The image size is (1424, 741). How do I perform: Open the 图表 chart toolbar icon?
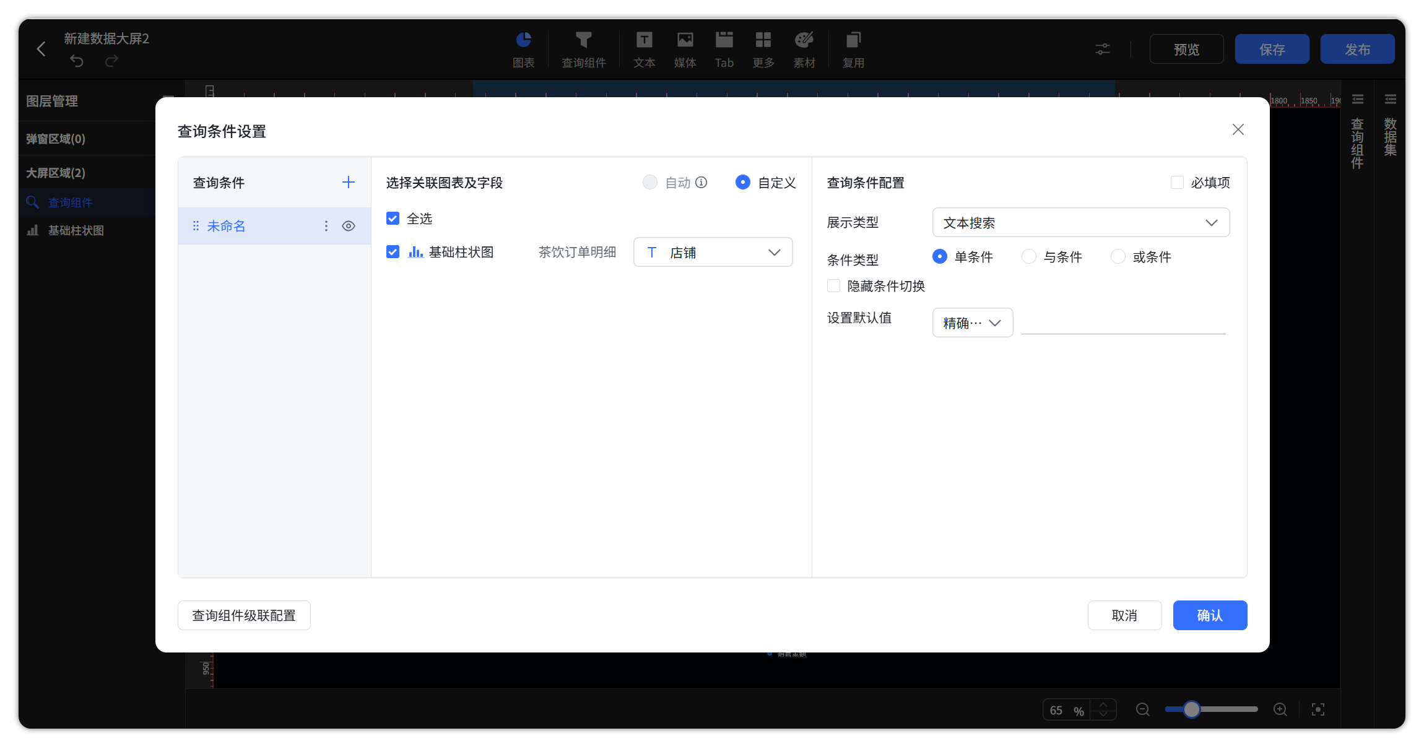(x=524, y=50)
